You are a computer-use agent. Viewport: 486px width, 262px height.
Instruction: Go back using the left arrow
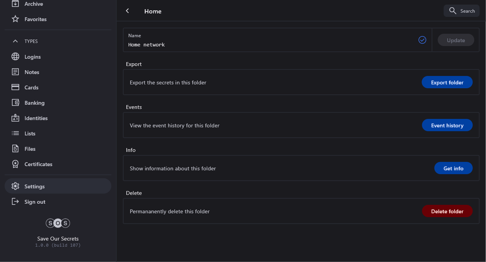[x=127, y=11]
